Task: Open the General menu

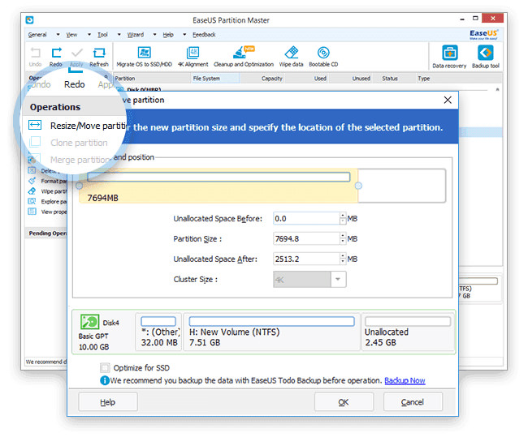Action: [37, 35]
